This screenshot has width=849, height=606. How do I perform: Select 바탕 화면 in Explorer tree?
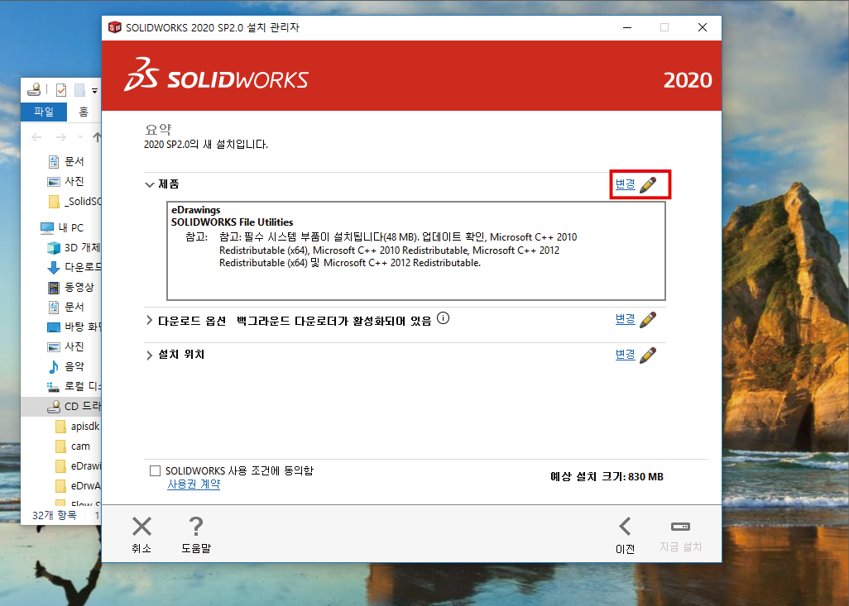coord(74,327)
